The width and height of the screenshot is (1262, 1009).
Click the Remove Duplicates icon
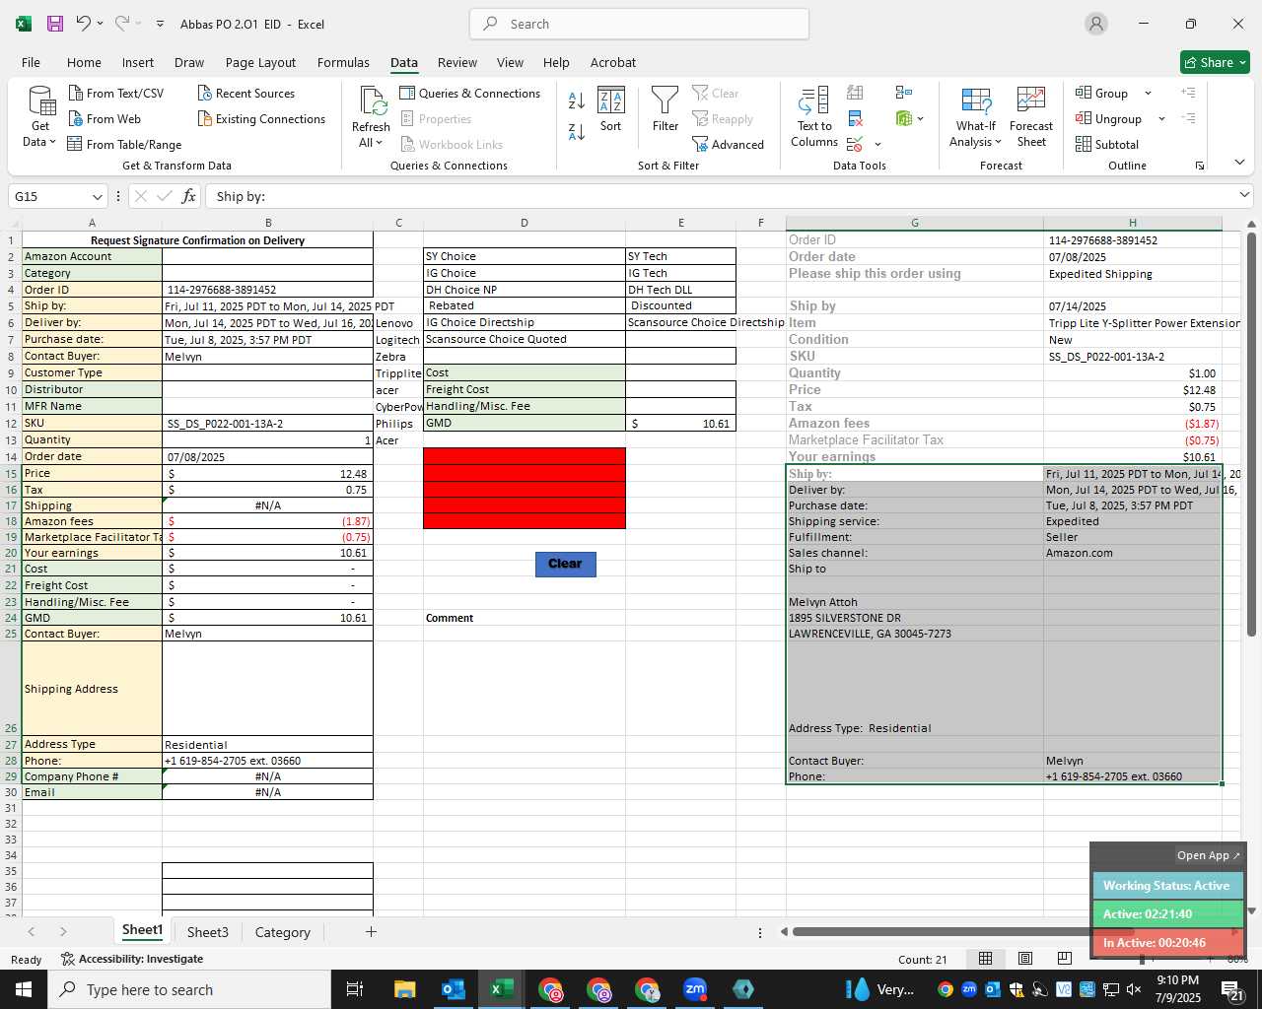855,118
